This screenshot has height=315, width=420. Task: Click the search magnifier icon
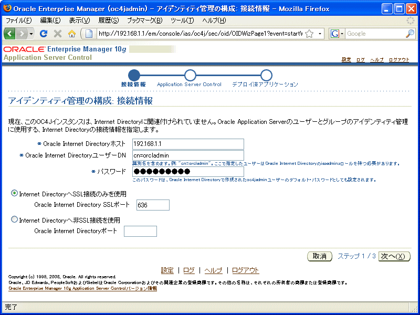coord(410,34)
